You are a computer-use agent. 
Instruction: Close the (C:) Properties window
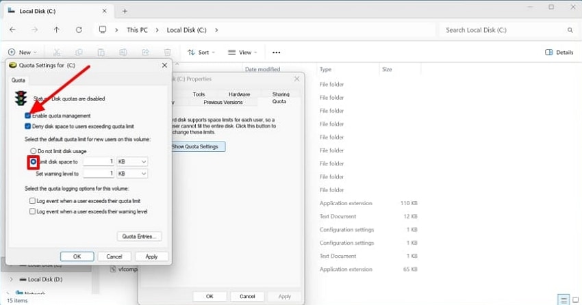coord(296,79)
